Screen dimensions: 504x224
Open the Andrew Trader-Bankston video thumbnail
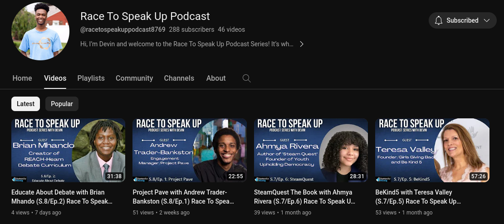point(190,150)
